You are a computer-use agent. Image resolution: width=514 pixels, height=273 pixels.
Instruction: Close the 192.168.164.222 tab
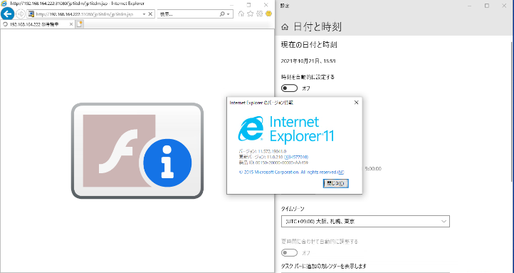[x=70, y=24]
